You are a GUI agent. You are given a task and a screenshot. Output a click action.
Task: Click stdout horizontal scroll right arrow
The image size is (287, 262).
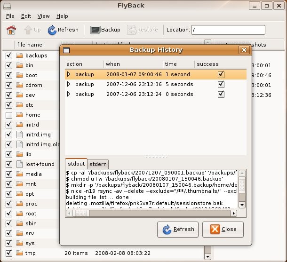pyautogui.click(x=234, y=214)
